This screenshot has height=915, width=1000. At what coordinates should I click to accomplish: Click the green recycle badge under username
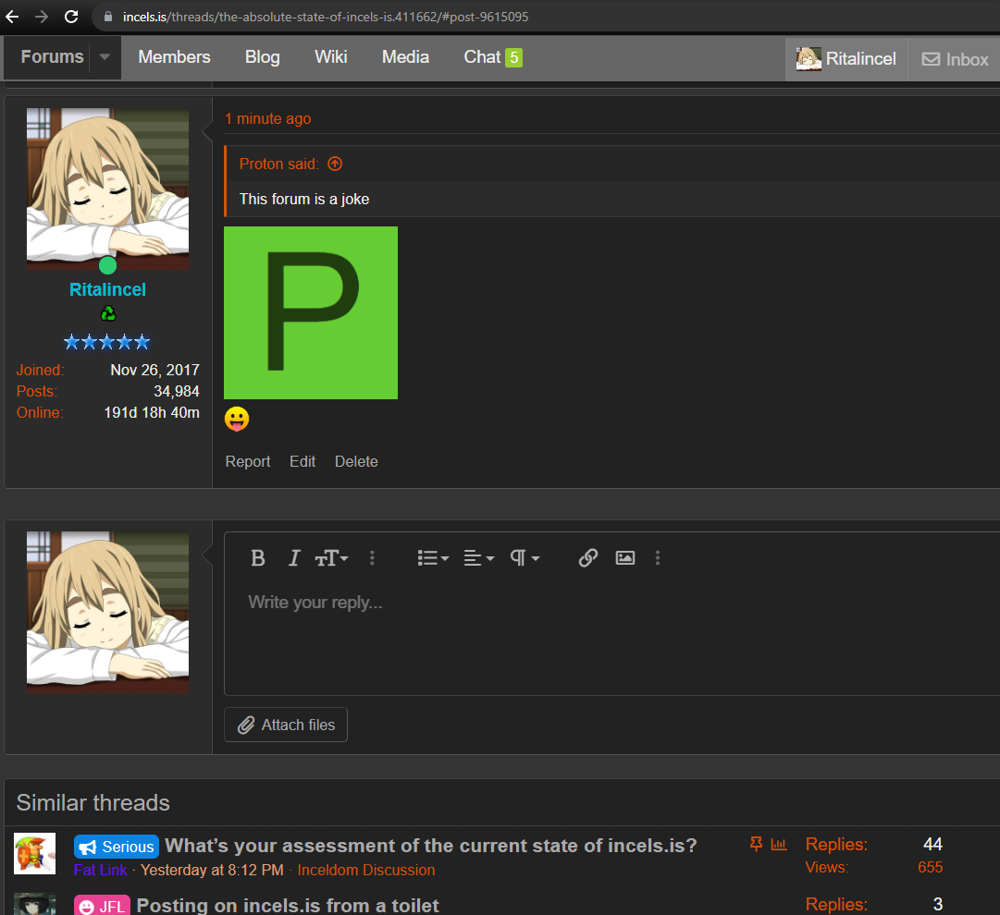[108, 313]
